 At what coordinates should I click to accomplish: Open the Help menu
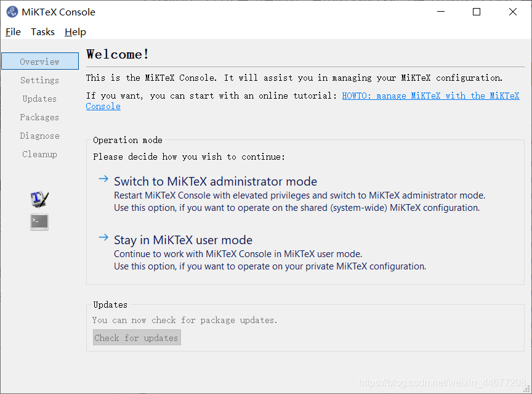point(75,32)
